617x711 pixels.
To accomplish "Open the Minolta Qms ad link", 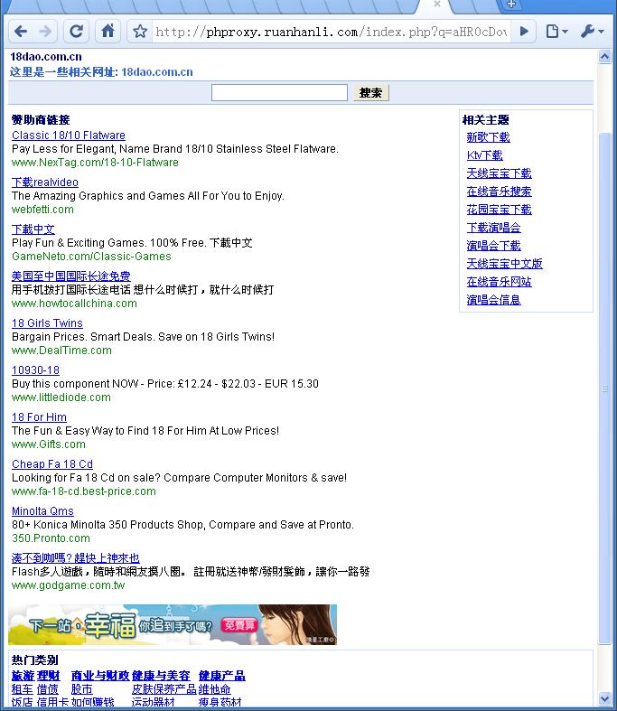I will coord(42,511).
